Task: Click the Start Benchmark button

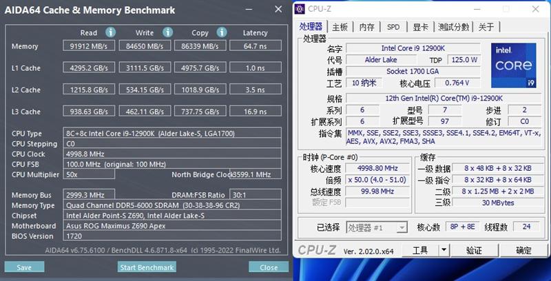Action: coord(147,267)
